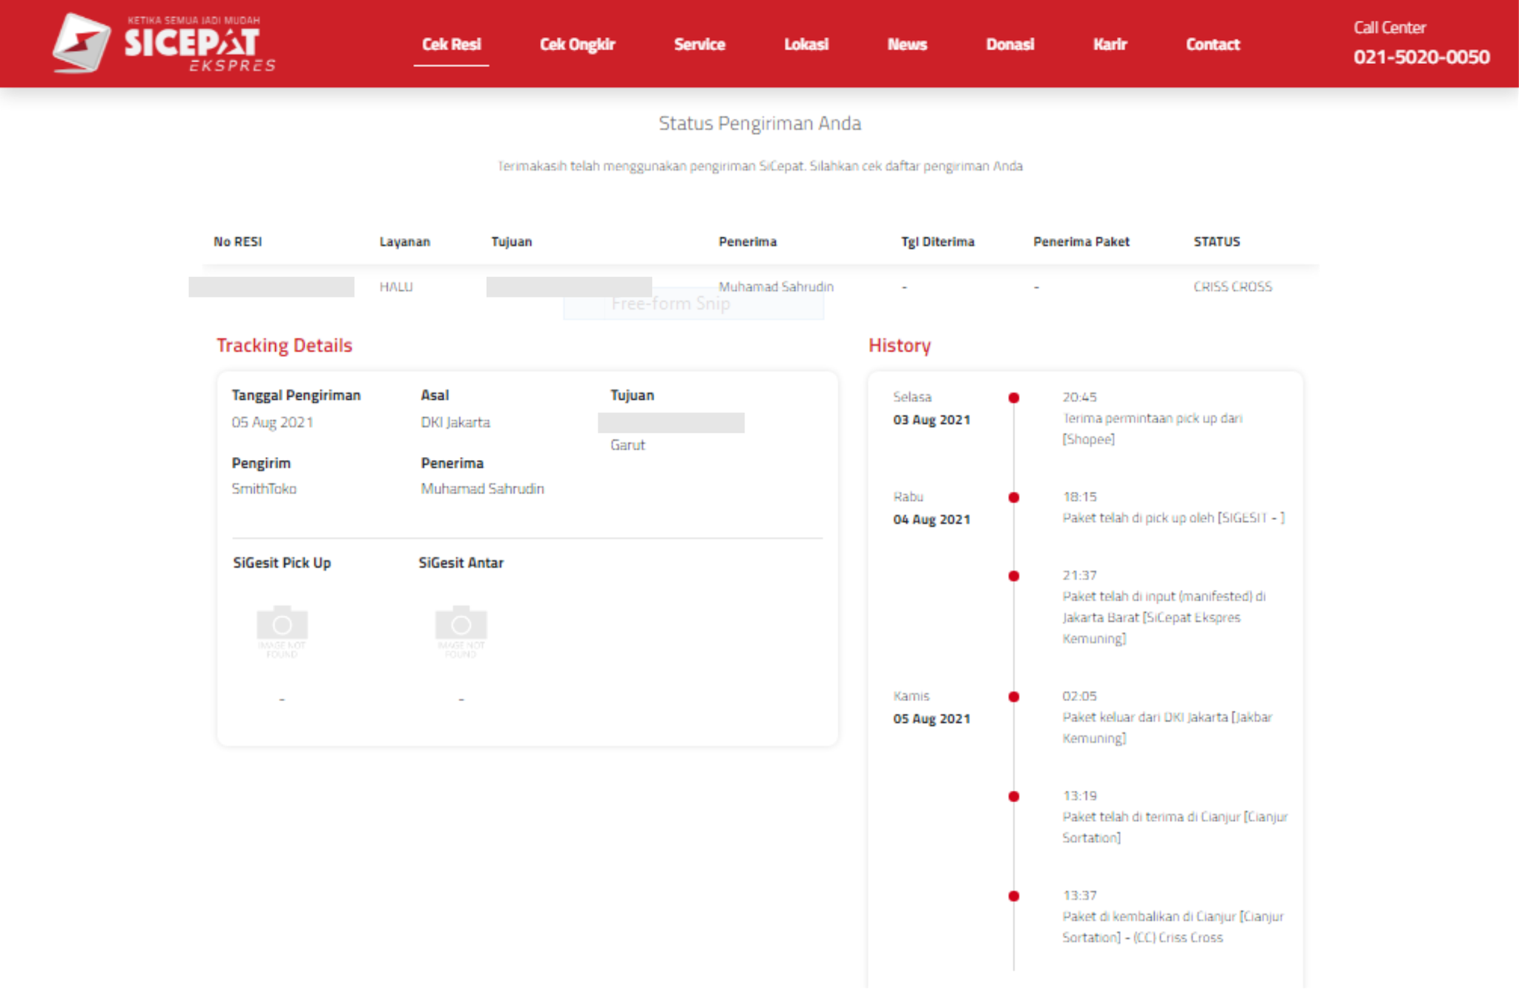Click 'Terima permintaan pick up dari [Shopee]' entry
This screenshot has height=989, width=1519.
point(1152,429)
